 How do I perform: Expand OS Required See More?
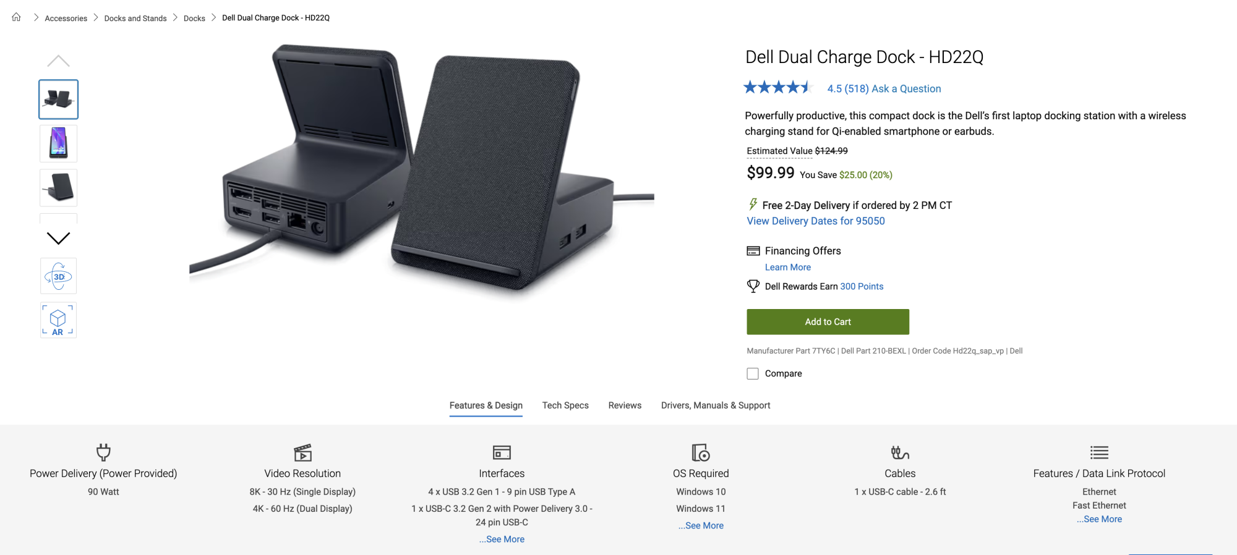[x=701, y=526]
